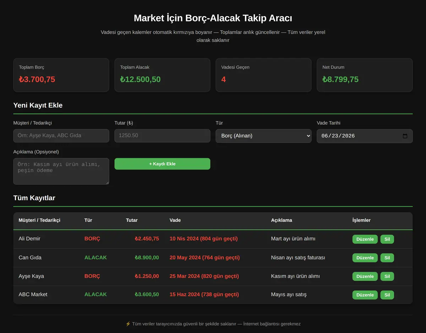Click the name cell Can Gıda
This screenshot has height=333, width=426.
30,258
